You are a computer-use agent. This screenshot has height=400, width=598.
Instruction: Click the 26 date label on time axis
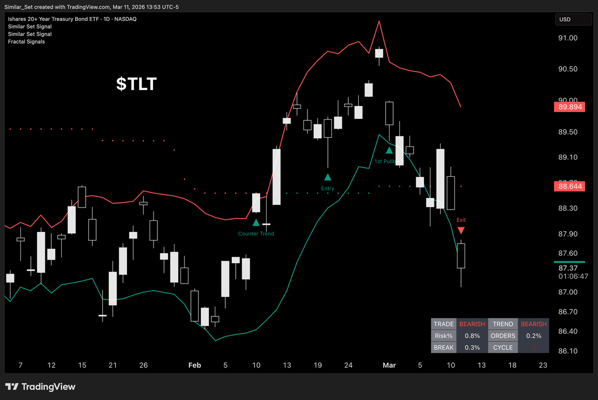pos(144,365)
